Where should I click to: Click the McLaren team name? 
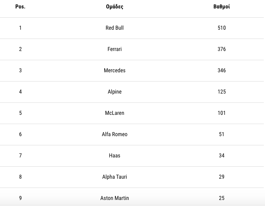pos(115,113)
